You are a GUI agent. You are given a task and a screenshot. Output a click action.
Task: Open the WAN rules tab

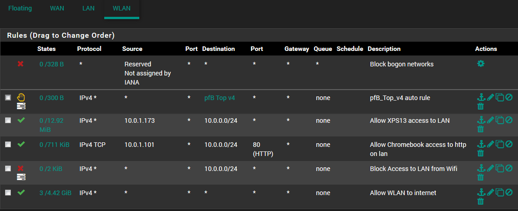(x=57, y=8)
